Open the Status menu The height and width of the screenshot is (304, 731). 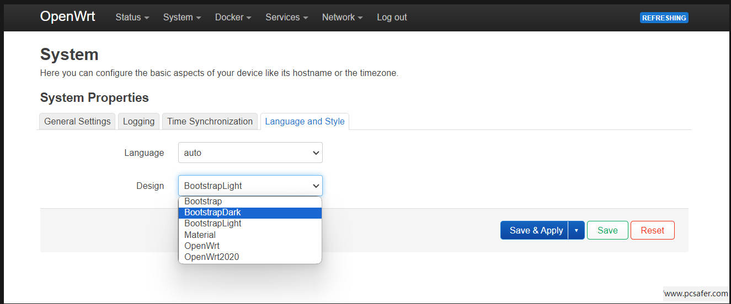132,17
